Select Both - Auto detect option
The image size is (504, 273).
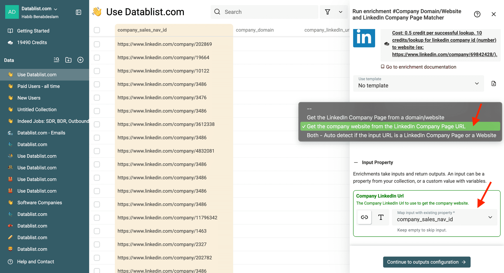pyautogui.click(x=401, y=135)
